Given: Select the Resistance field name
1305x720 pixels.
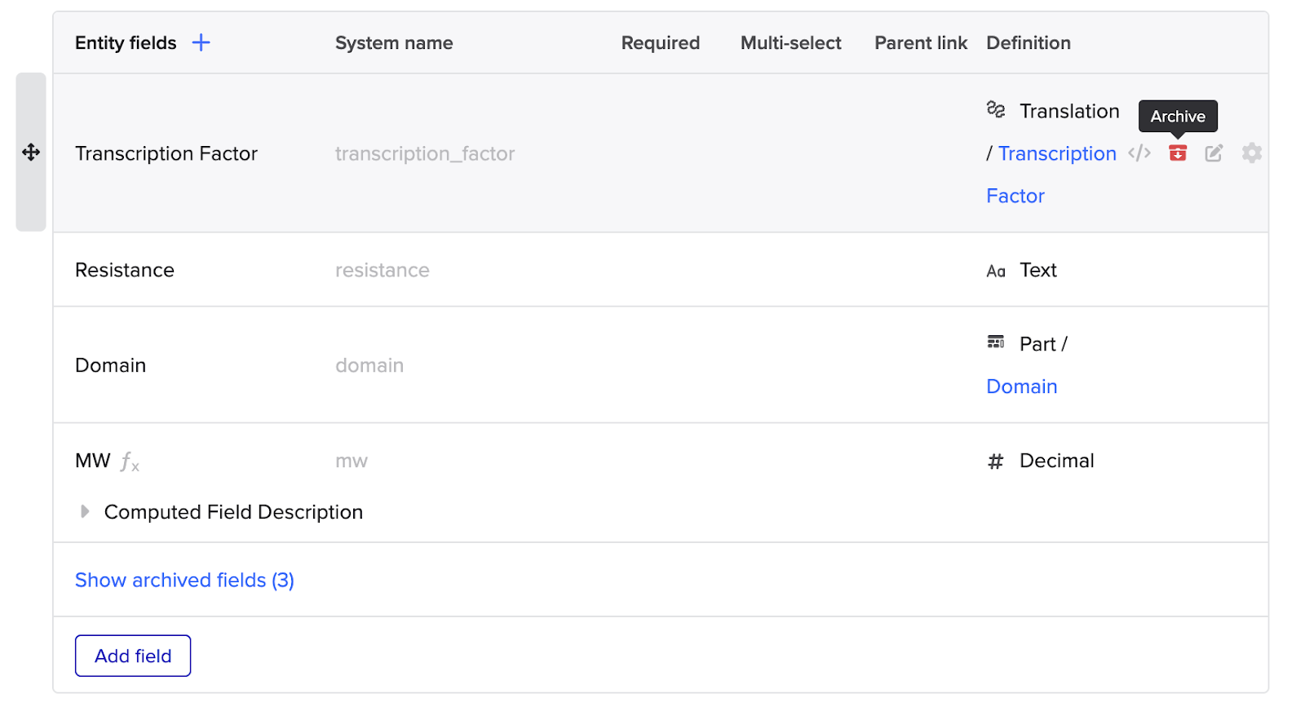Looking at the screenshot, I should point(125,271).
